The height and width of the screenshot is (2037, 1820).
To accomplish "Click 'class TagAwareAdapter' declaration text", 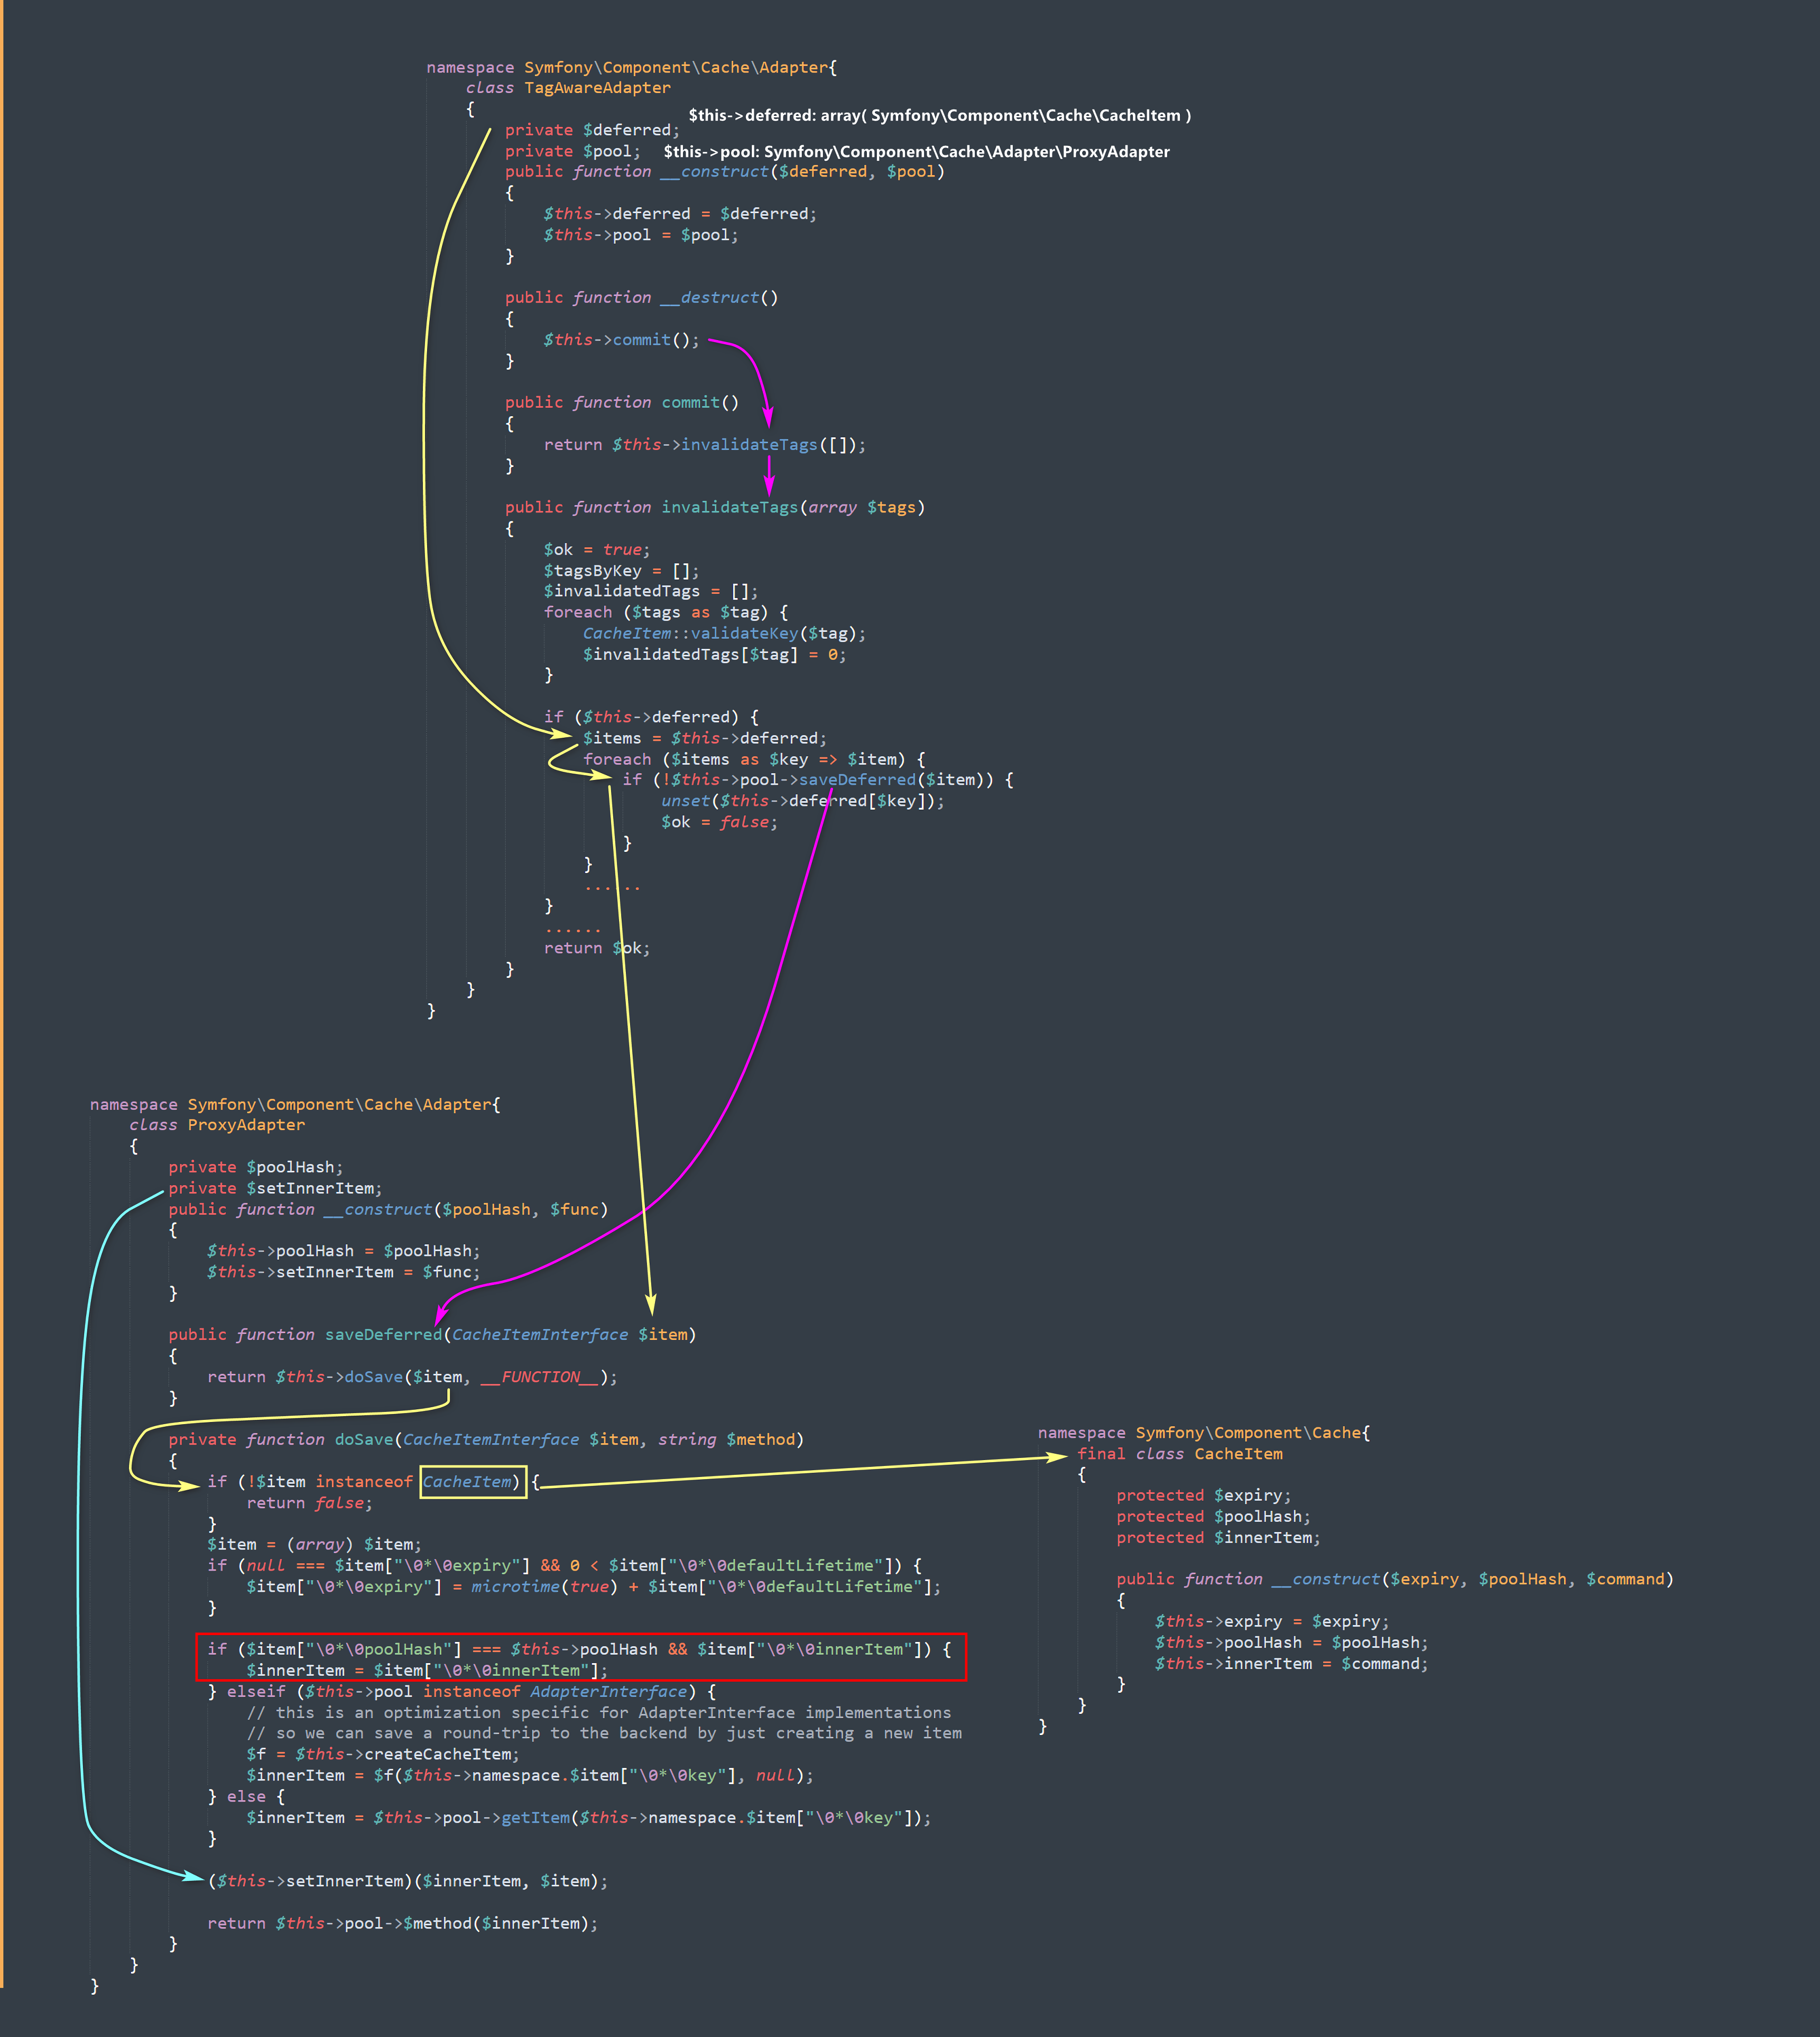I will pos(568,88).
